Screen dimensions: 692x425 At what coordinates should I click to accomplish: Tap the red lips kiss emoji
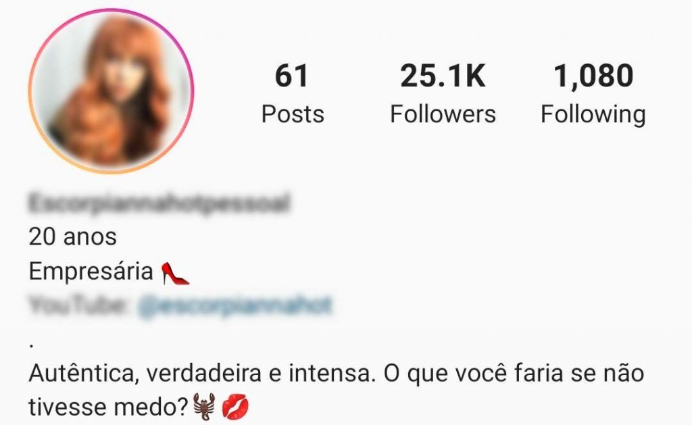235,407
